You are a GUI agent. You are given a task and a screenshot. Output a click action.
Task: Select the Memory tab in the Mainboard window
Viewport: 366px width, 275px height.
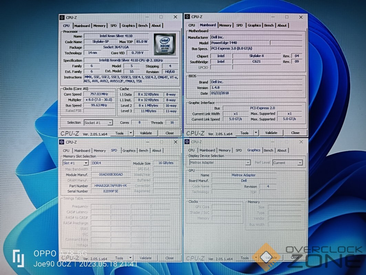pos(225,25)
